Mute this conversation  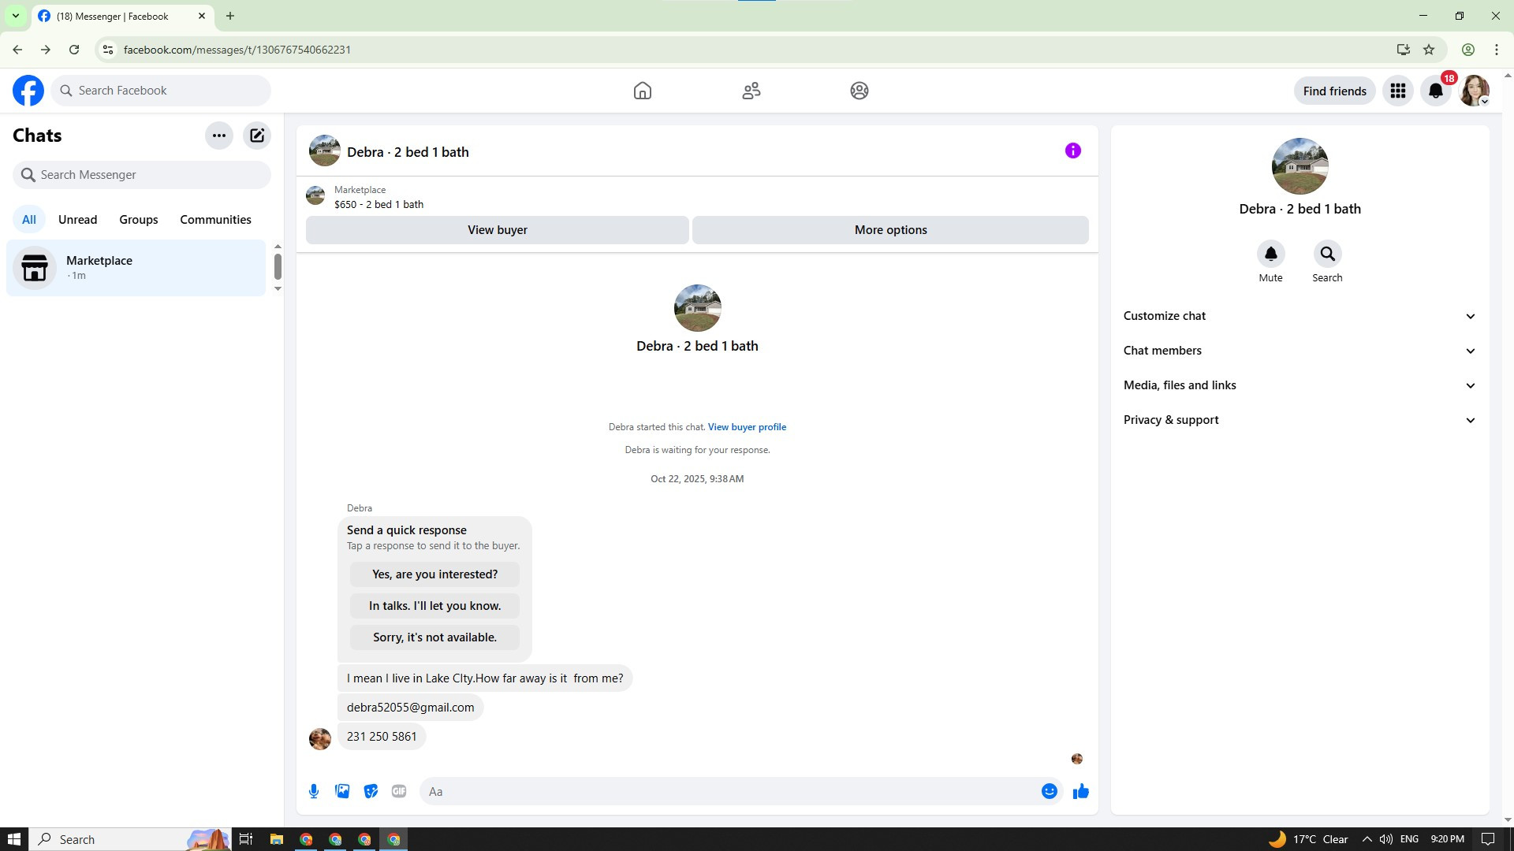[1270, 255]
